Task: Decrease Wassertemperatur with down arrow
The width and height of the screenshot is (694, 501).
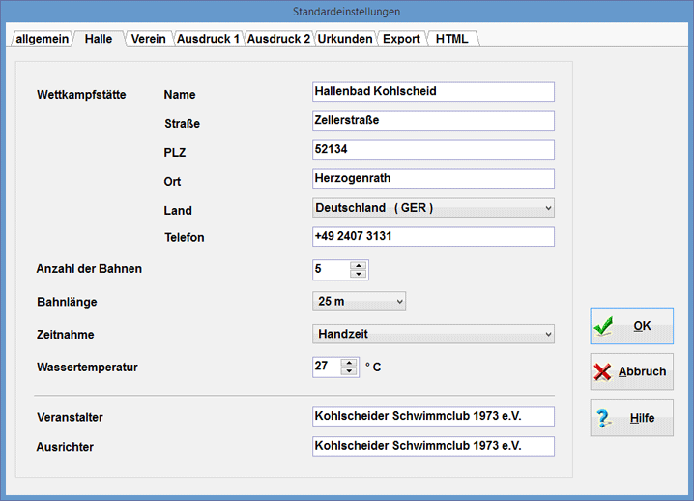Action: pos(349,371)
